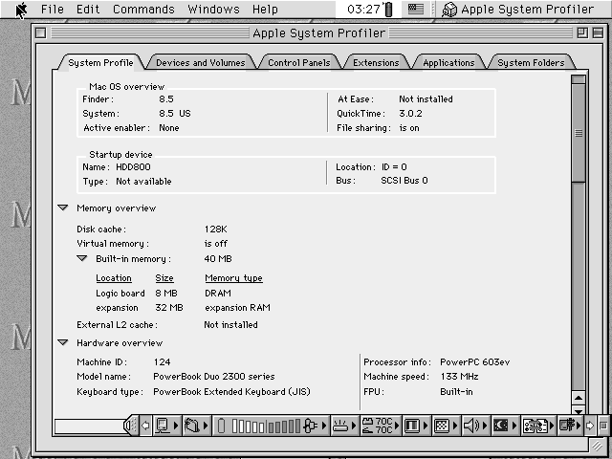Select the Logic board memory row
The width and height of the screenshot is (612, 459).
(x=164, y=294)
